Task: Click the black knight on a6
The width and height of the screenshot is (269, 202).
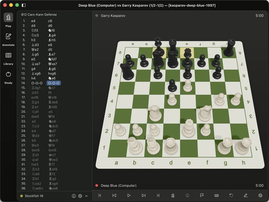Action: [x=127, y=72]
